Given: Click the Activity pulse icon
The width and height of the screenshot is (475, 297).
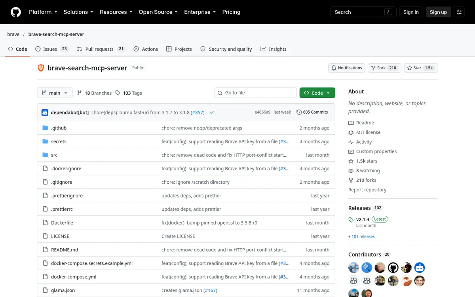Looking at the screenshot, I should [351, 142].
